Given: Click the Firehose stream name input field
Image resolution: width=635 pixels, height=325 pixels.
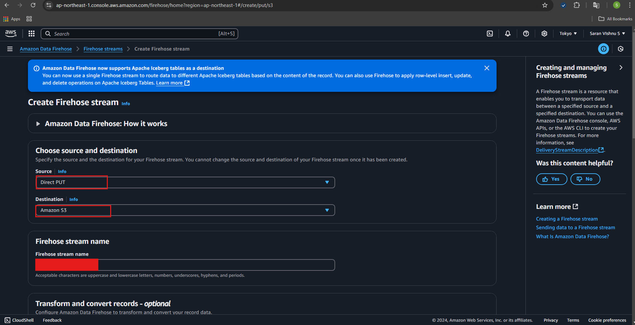Looking at the screenshot, I should pos(216,265).
